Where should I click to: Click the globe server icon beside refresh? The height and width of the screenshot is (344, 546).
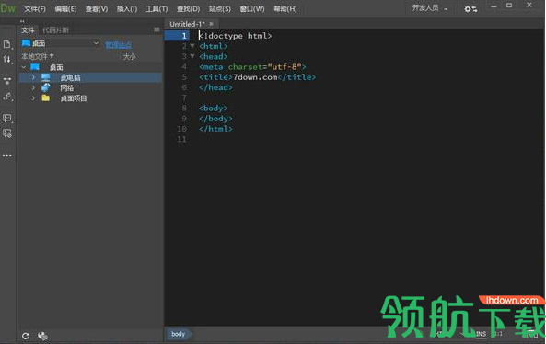click(x=42, y=336)
